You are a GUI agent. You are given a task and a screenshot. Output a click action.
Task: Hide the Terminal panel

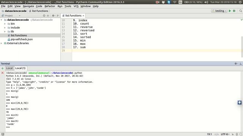[x=241, y=63]
